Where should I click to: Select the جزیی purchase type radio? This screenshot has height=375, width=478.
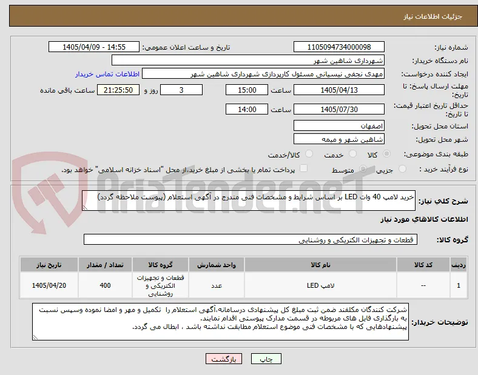(x=402, y=168)
